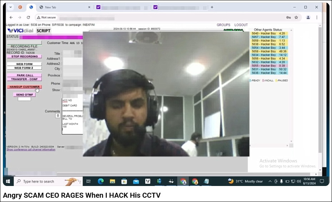Image resolution: width=332 pixels, height=202 pixels.
Task: Reload the page with the browser refresh icon
Action: pos(28,17)
